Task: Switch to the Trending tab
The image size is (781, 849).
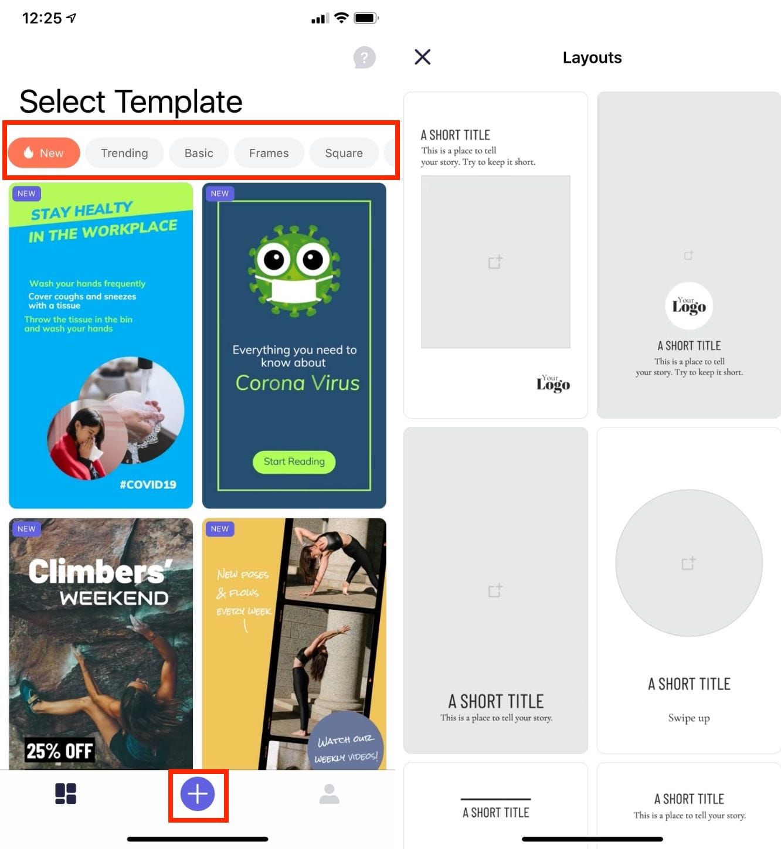Action: tap(124, 153)
